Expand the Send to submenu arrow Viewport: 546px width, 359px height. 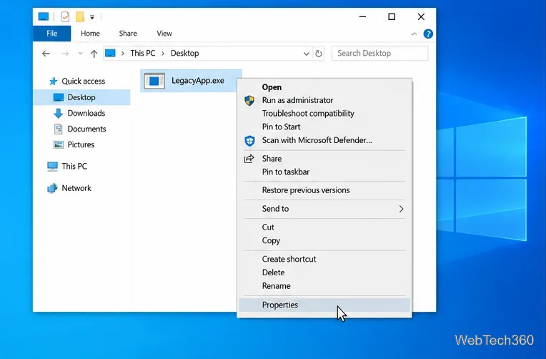coord(401,209)
